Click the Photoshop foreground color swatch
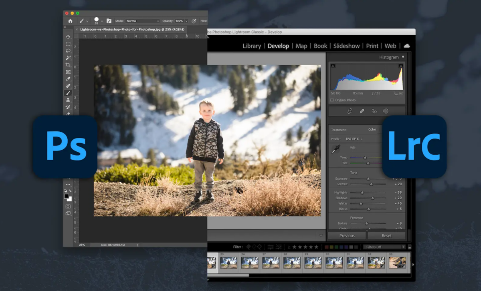 (66, 196)
